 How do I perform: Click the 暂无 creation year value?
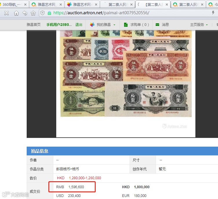point(162,169)
